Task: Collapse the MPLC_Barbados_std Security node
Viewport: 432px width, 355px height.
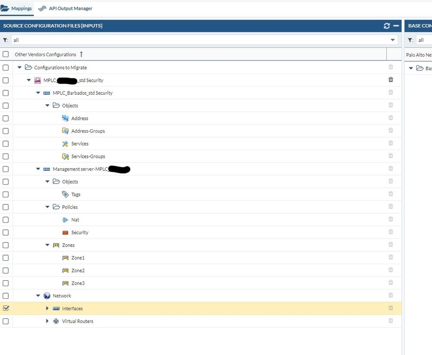Action: 38,93
